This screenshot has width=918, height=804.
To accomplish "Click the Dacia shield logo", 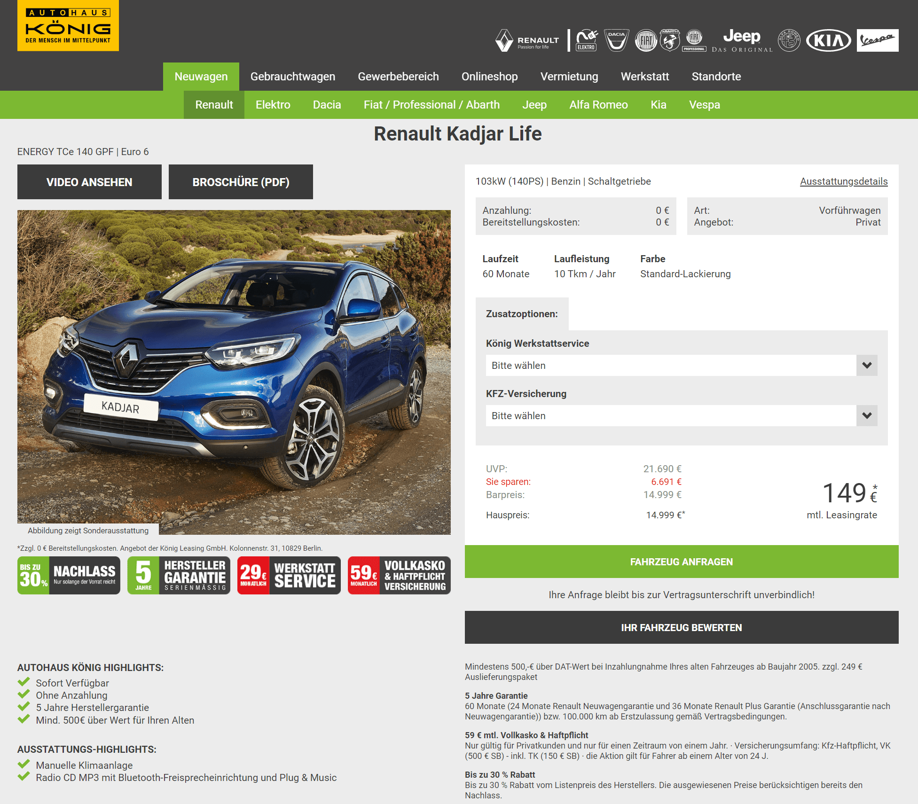I will pyautogui.click(x=616, y=40).
